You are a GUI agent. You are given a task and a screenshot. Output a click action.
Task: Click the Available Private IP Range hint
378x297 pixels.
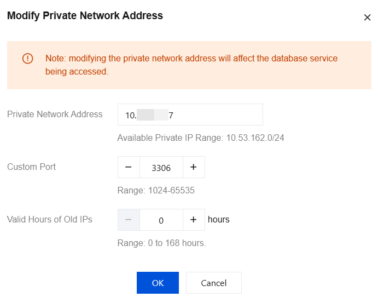(201, 138)
